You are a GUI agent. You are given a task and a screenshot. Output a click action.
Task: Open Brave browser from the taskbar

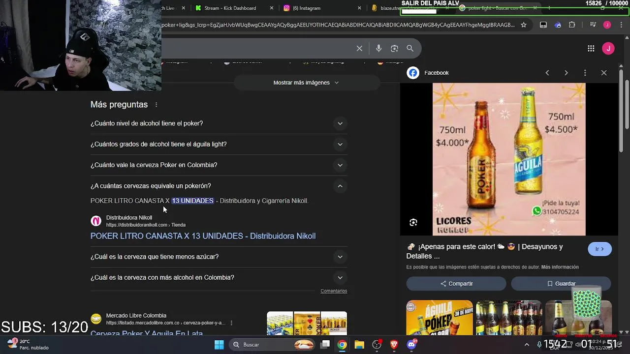394,345
